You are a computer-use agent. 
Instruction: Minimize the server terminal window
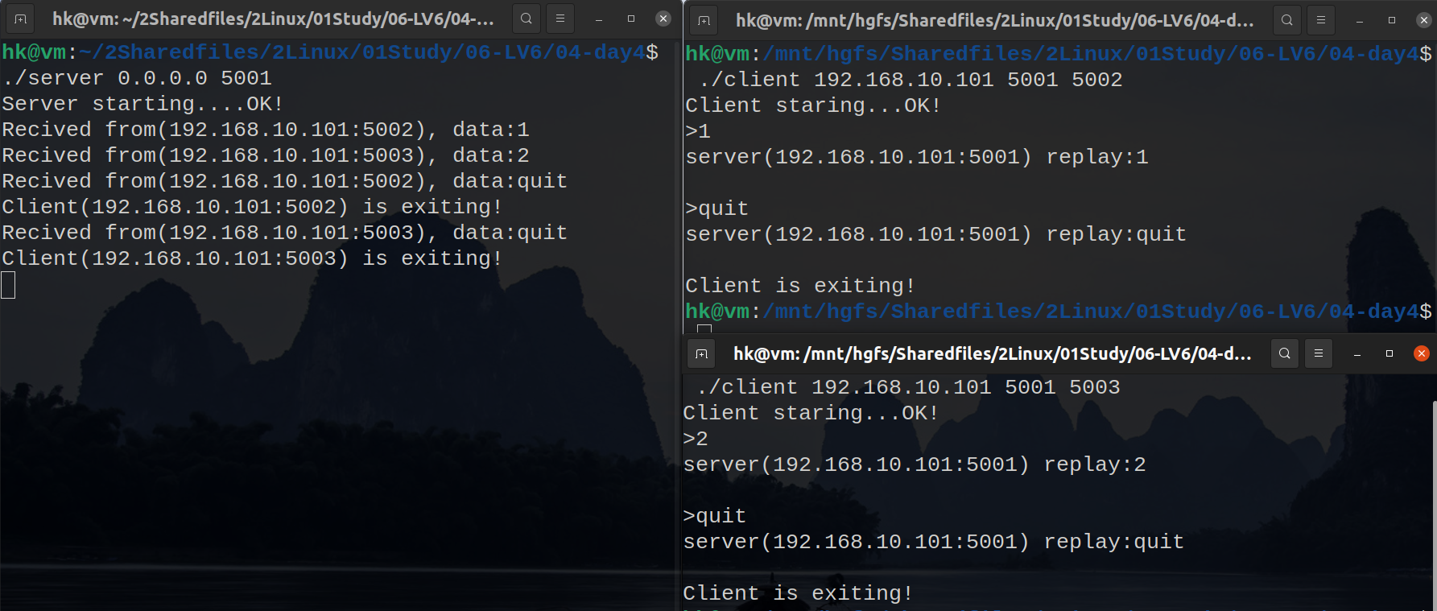(x=599, y=19)
